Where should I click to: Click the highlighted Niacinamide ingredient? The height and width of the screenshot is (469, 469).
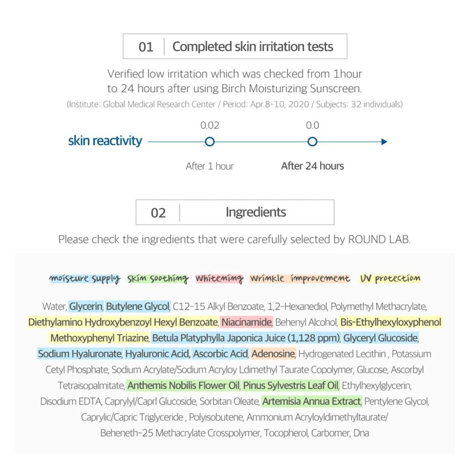click(246, 322)
